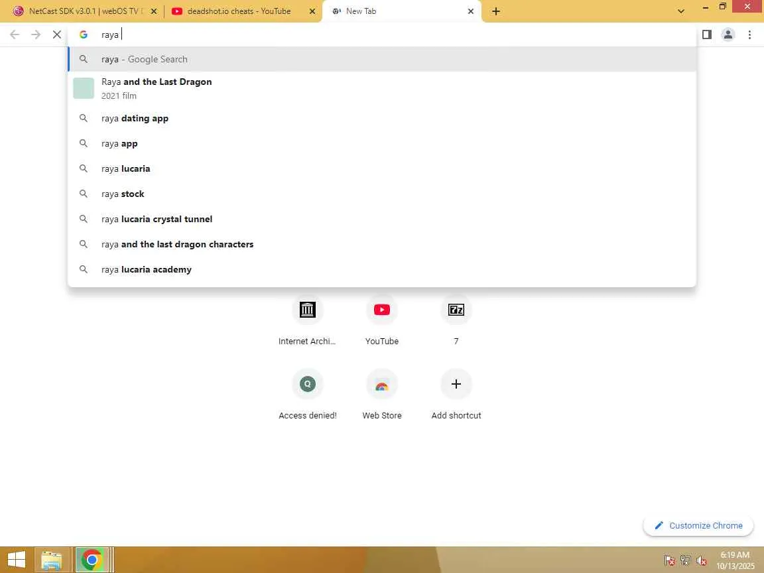Click the Chrome taskbar icon

tap(92, 560)
